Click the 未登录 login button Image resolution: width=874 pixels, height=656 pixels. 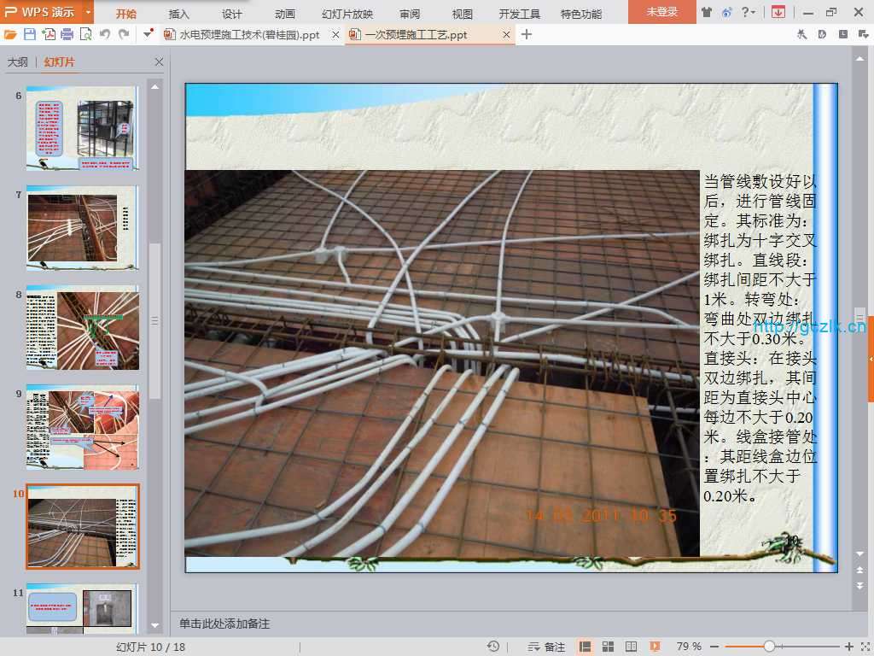click(x=661, y=12)
